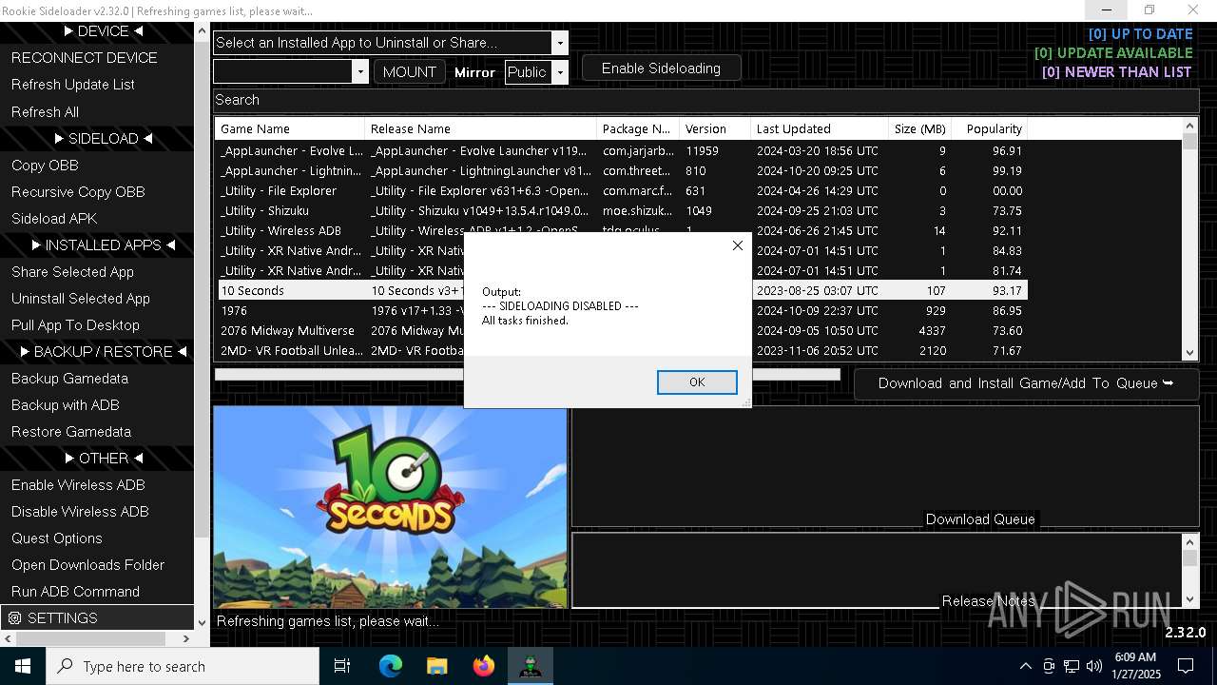
Task: Open the Windows Start menu
Action: 23,666
